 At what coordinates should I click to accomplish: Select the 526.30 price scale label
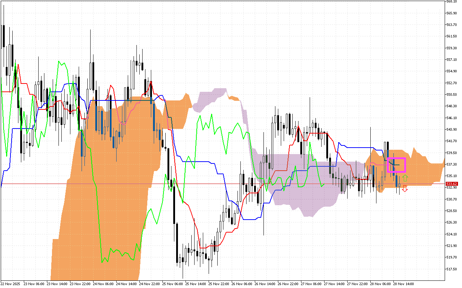[x=452, y=222]
